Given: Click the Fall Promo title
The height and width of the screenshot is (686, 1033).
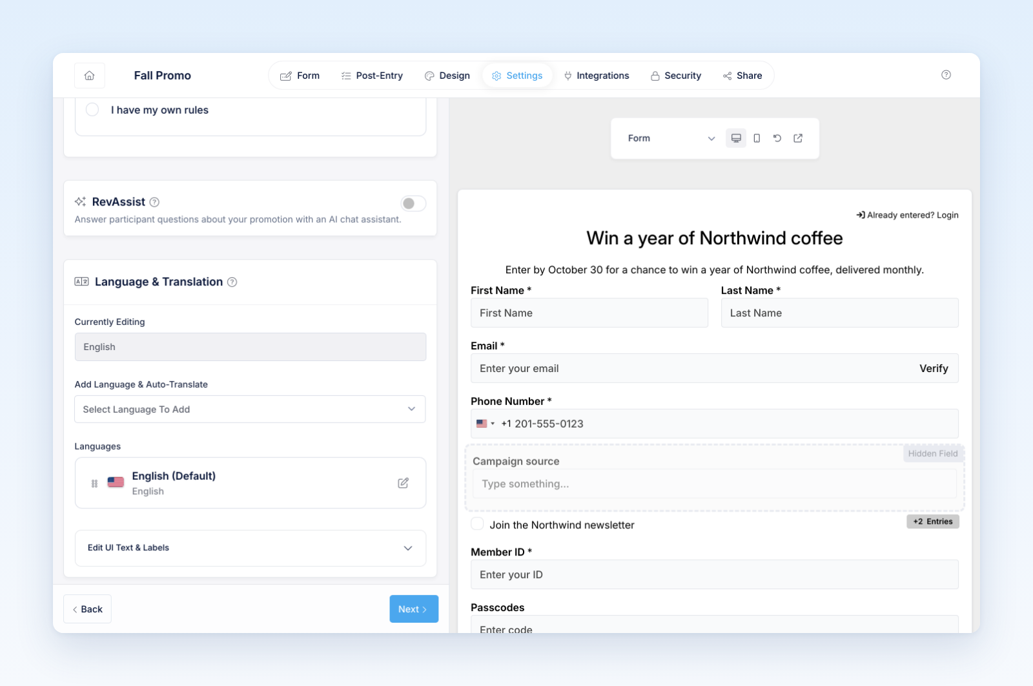Looking at the screenshot, I should tap(163, 76).
